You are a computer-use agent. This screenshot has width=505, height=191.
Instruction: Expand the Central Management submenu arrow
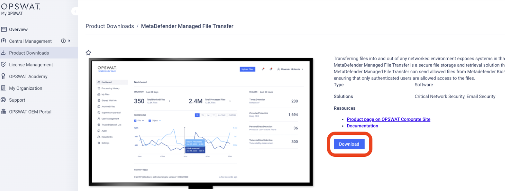(x=70, y=41)
